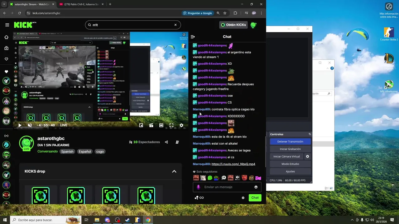This screenshot has width=399, height=224.
Task: Unmute the stream player volume
Action: tap(30, 125)
